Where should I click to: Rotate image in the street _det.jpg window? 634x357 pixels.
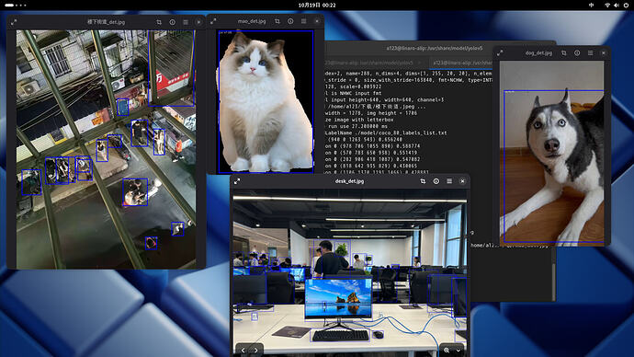click(159, 22)
